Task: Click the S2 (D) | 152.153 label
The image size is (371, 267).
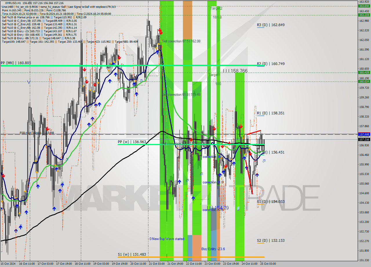Action: pos(271,241)
